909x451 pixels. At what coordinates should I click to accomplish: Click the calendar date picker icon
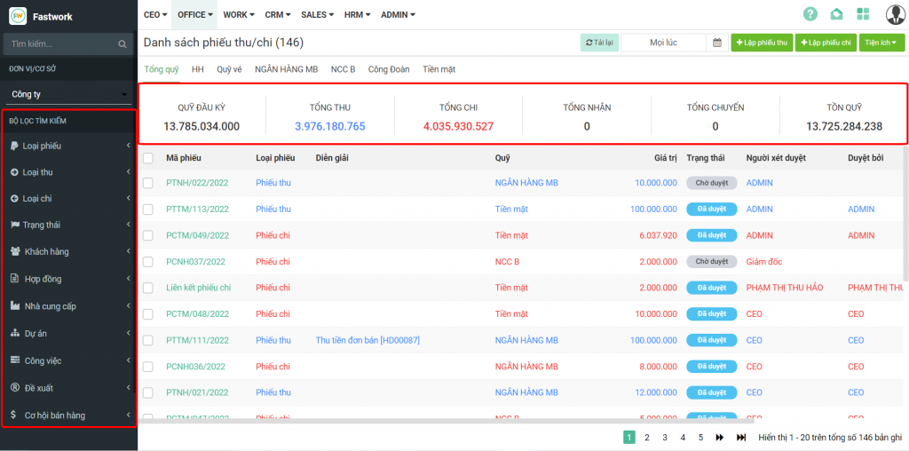tap(716, 43)
